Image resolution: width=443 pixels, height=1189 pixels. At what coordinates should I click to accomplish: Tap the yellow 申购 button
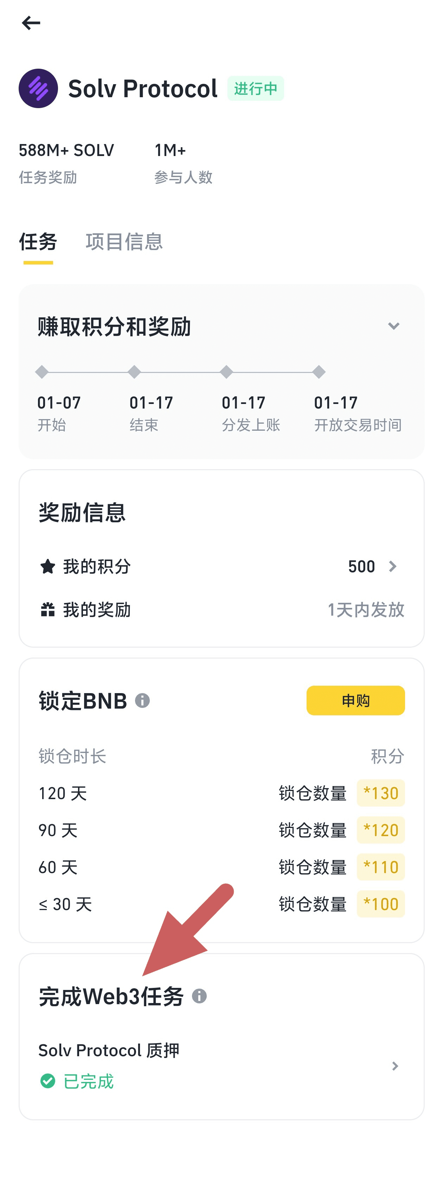355,700
